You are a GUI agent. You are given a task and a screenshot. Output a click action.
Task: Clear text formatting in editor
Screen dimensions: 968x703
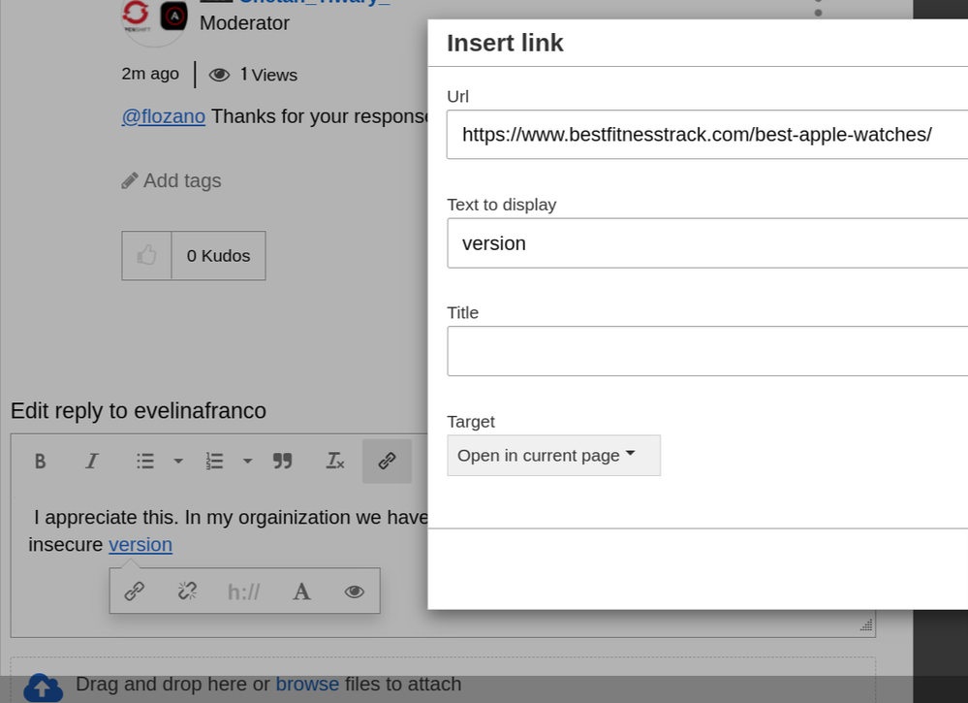pyautogui.click(x=335, y=462)
